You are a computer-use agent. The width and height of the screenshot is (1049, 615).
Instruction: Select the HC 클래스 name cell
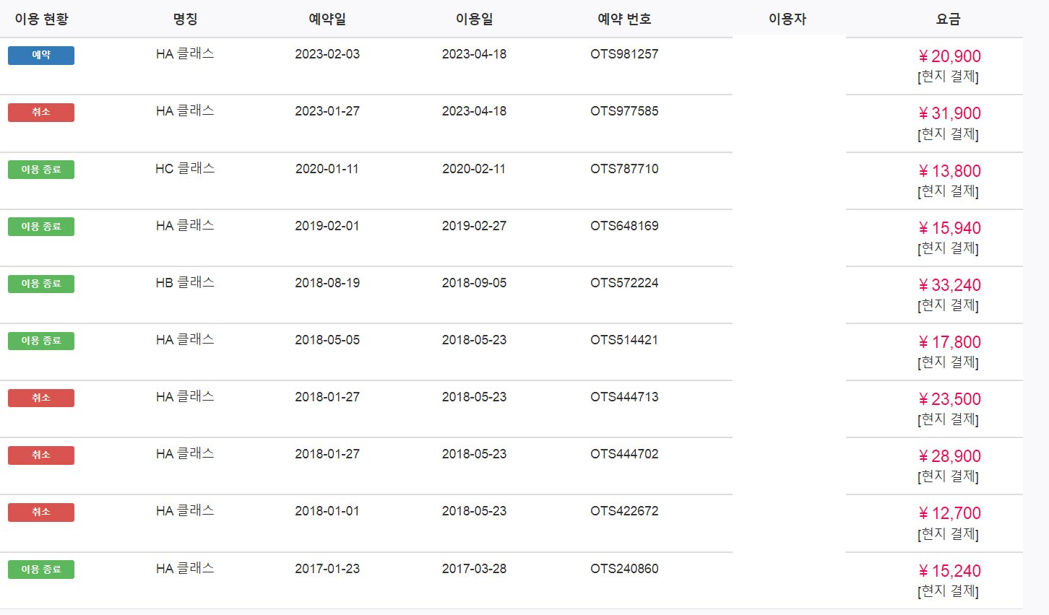click(x=185, y=169)
